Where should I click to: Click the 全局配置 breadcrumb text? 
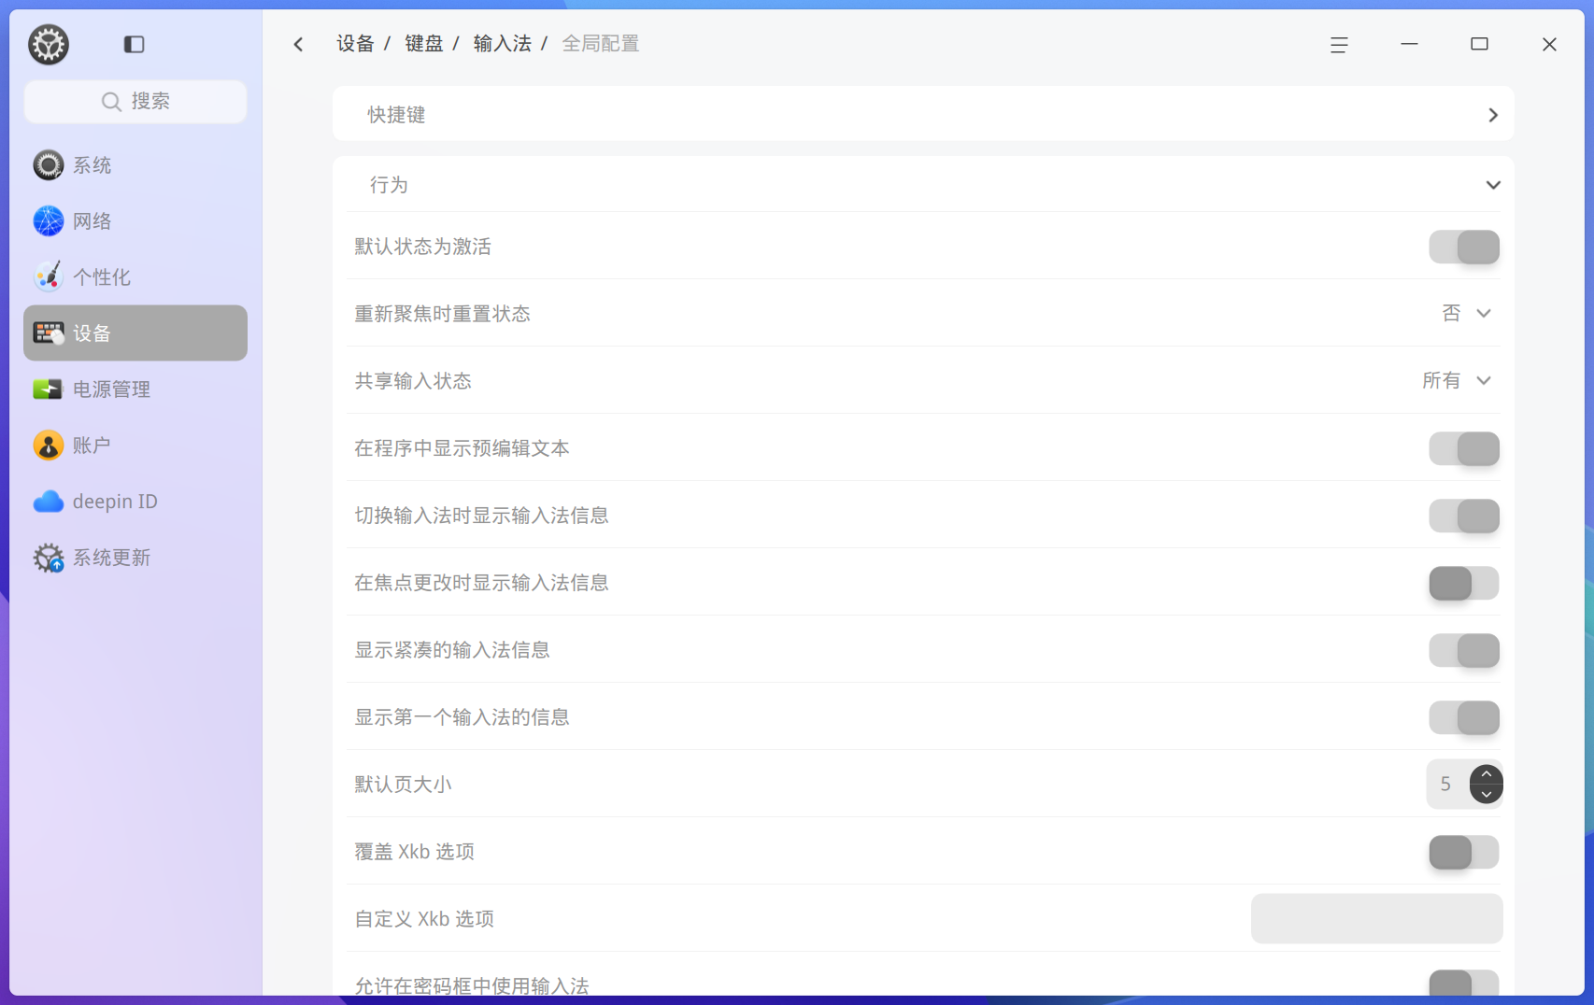point(600,44)
